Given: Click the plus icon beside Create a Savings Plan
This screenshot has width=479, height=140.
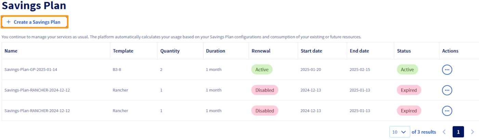Looking at the screenshot, I should click(x=9, y=22).
